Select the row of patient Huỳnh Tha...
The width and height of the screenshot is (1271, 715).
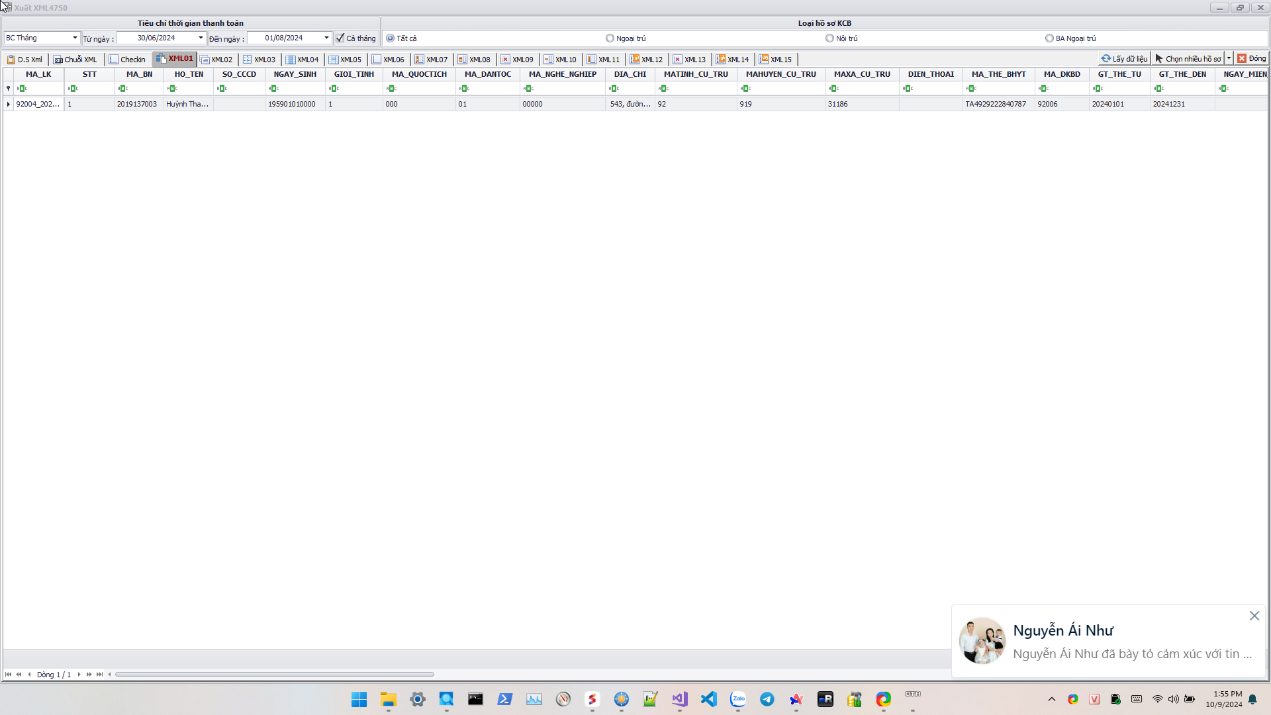(x=187, y=104)
